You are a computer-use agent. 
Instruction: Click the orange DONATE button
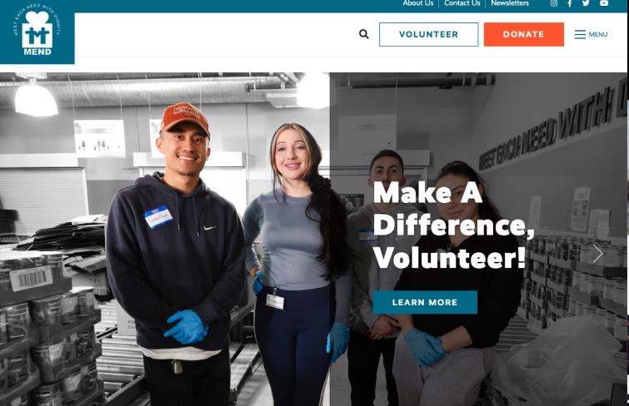pos(523,34)
